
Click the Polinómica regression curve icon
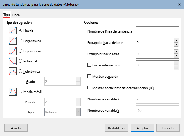(x=13, y=71)
